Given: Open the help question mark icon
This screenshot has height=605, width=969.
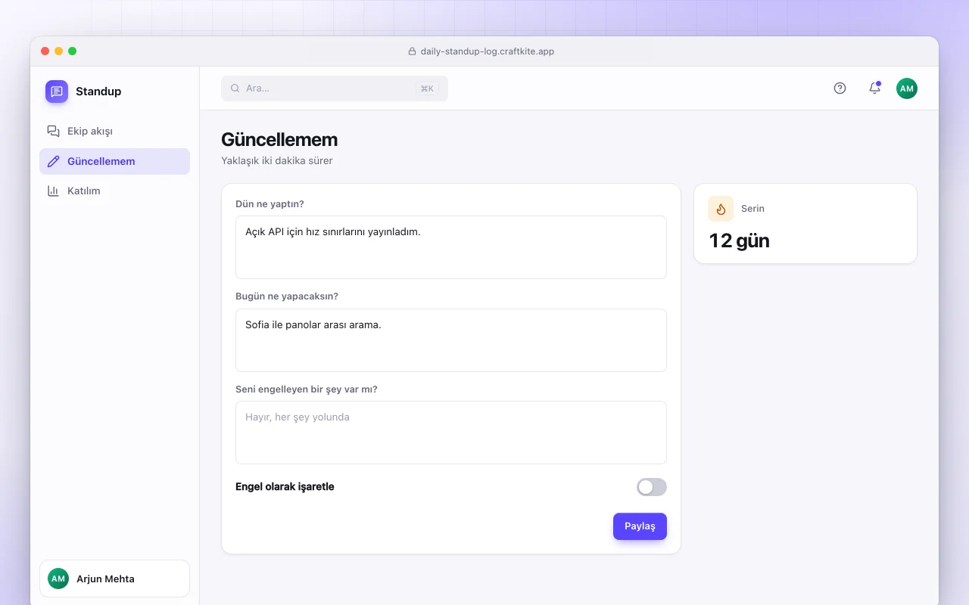Looking at the screenshot, I should tap(840, 88).
